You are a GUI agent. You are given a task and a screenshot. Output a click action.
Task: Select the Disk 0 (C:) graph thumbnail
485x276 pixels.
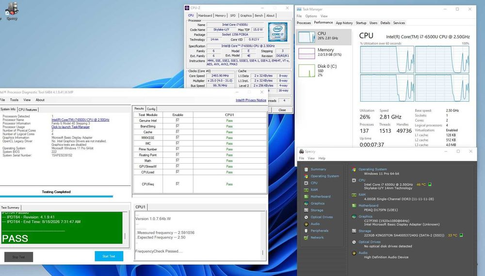click(307, 71)
